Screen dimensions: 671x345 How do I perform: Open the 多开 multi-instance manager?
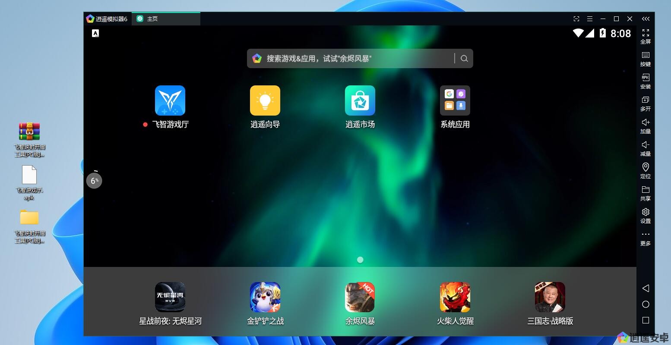646,103
